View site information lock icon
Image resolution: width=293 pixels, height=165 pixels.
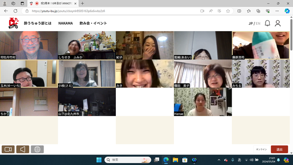click(x=27, y=11)
